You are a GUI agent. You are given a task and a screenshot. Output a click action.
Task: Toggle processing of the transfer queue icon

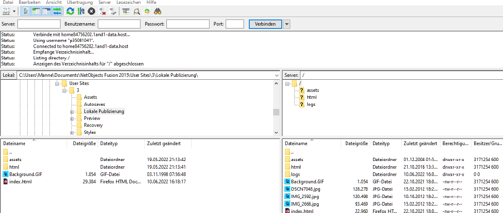tap(81, 11)
